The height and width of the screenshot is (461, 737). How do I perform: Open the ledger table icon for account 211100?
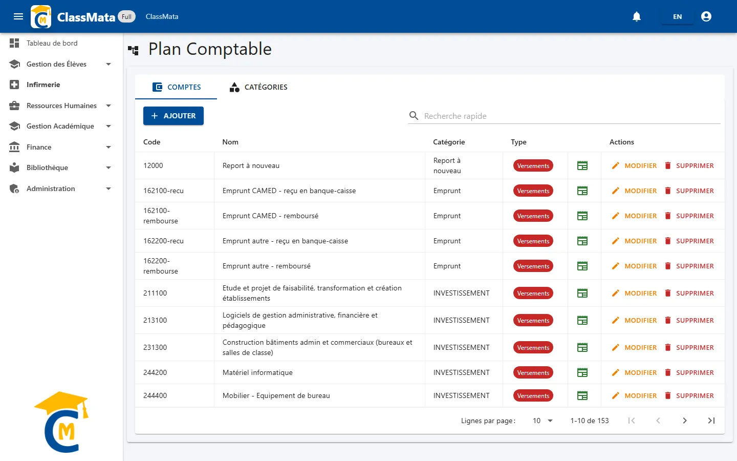[582, 293]
